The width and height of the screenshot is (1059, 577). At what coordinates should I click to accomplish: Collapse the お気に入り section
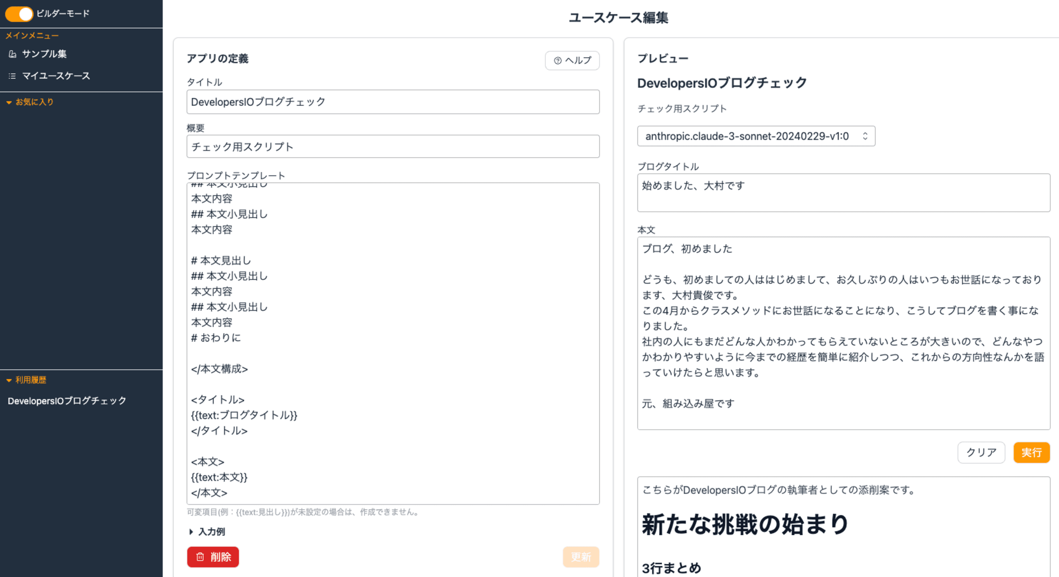tap(30, 102)
